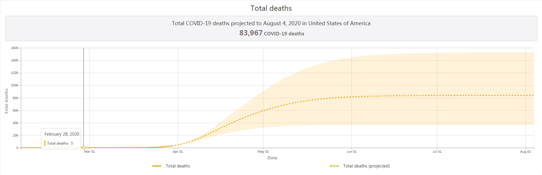This screenshot has height=175, width=542.
Task: Click the "May 01" x-axis tick label
Action: click(263, 152)
